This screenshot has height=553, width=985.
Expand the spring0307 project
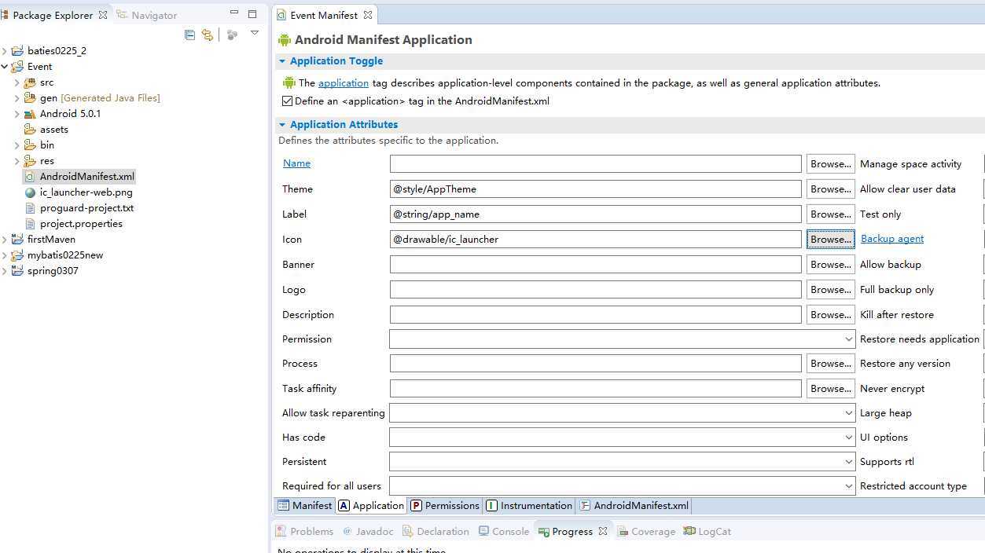coord(5,271)
